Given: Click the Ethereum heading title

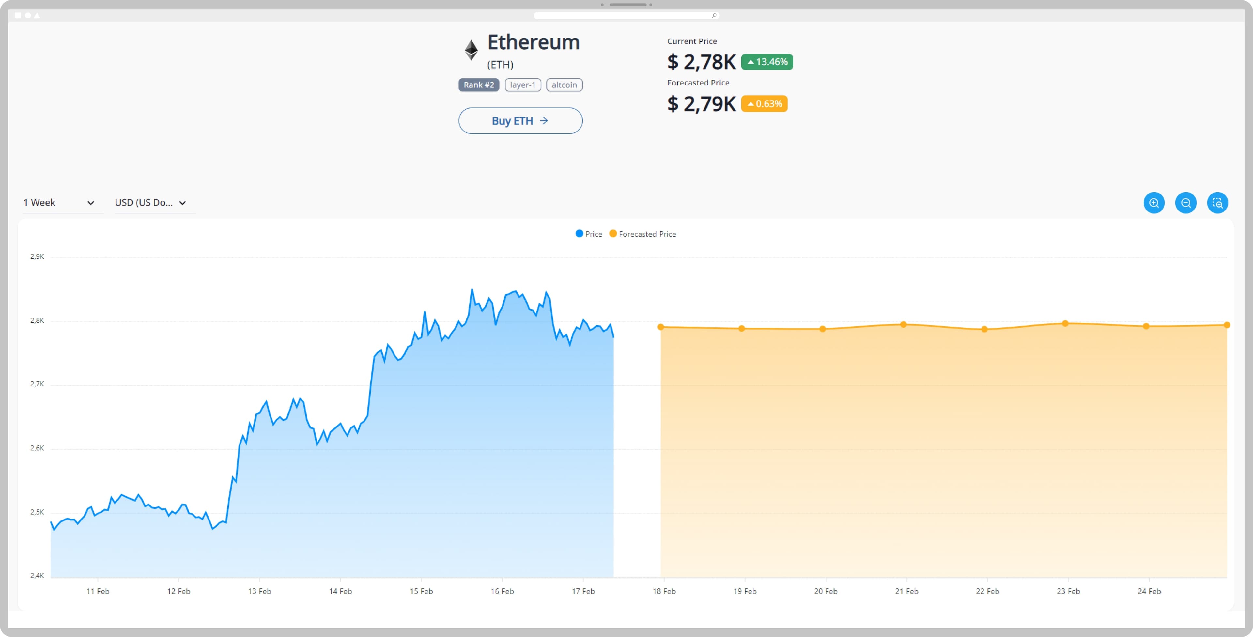Looking at the screenshot, I should pyautogui.click(x=534, y=42).
